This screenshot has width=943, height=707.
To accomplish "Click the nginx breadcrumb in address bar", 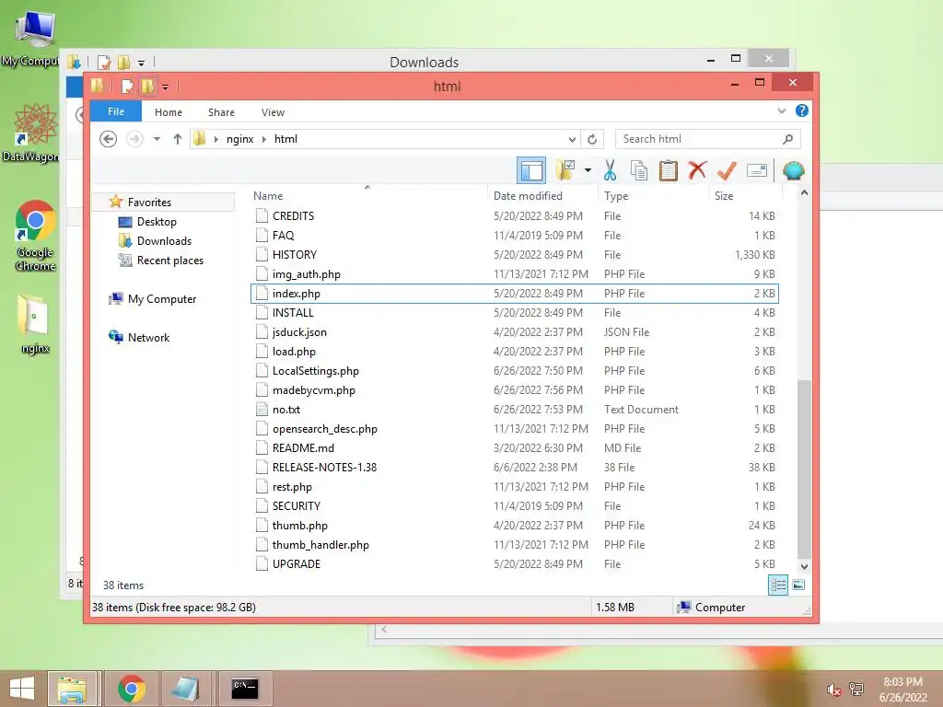I will coord(240,139).
